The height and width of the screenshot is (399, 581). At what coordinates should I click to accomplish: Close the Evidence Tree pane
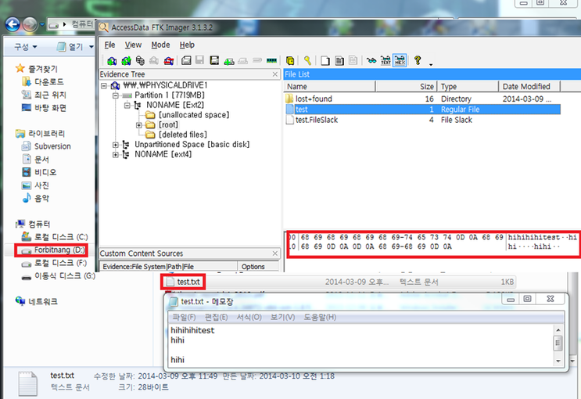pos(275,74)
